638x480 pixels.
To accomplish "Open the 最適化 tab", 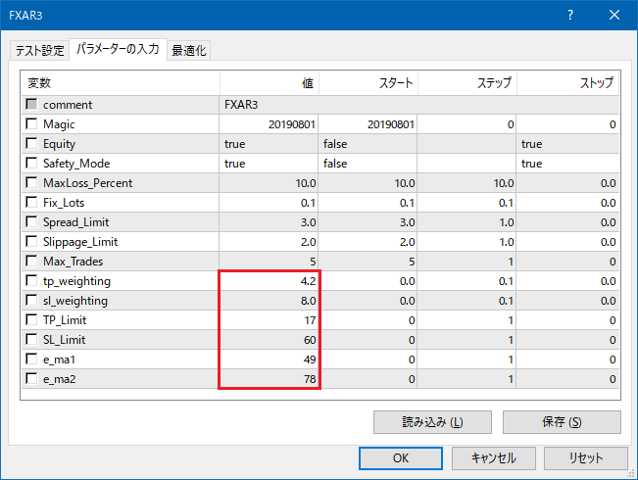I will (x=188, y=50).
